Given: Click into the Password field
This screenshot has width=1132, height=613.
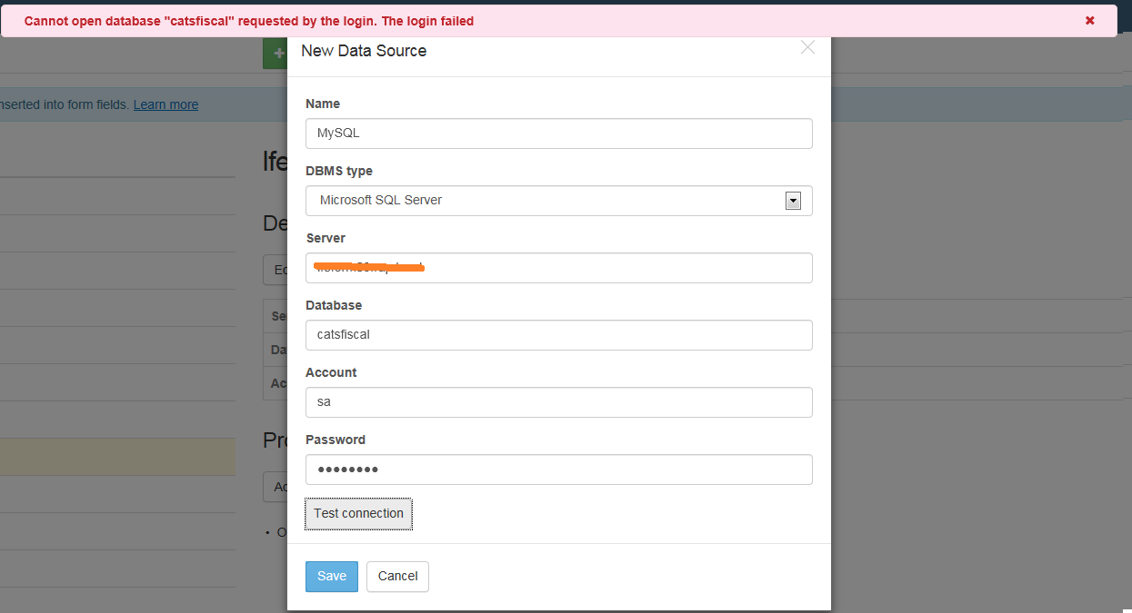Looking at the screenshot, I should coord(558,470).
